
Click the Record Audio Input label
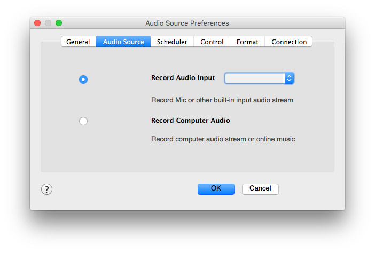(183, 78)
